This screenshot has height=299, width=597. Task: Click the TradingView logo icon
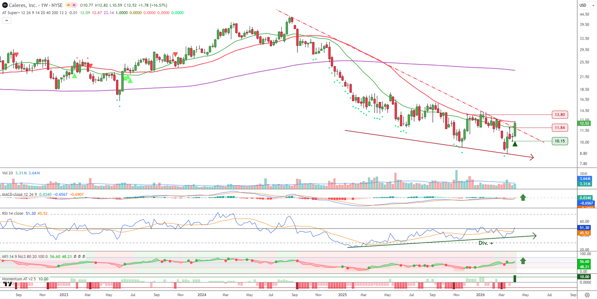(7, 284)
